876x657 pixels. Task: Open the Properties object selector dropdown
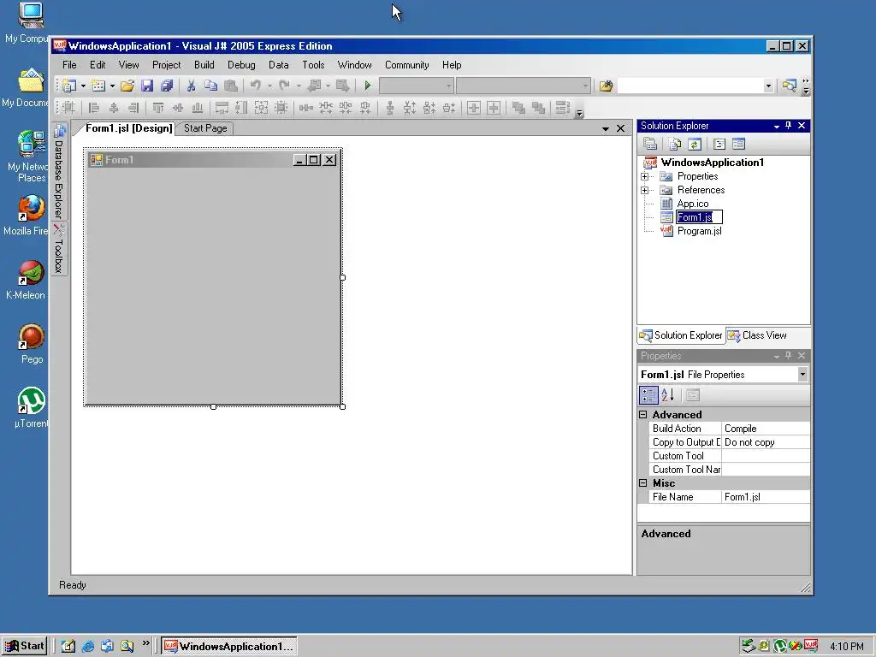[x=802, y=375]
